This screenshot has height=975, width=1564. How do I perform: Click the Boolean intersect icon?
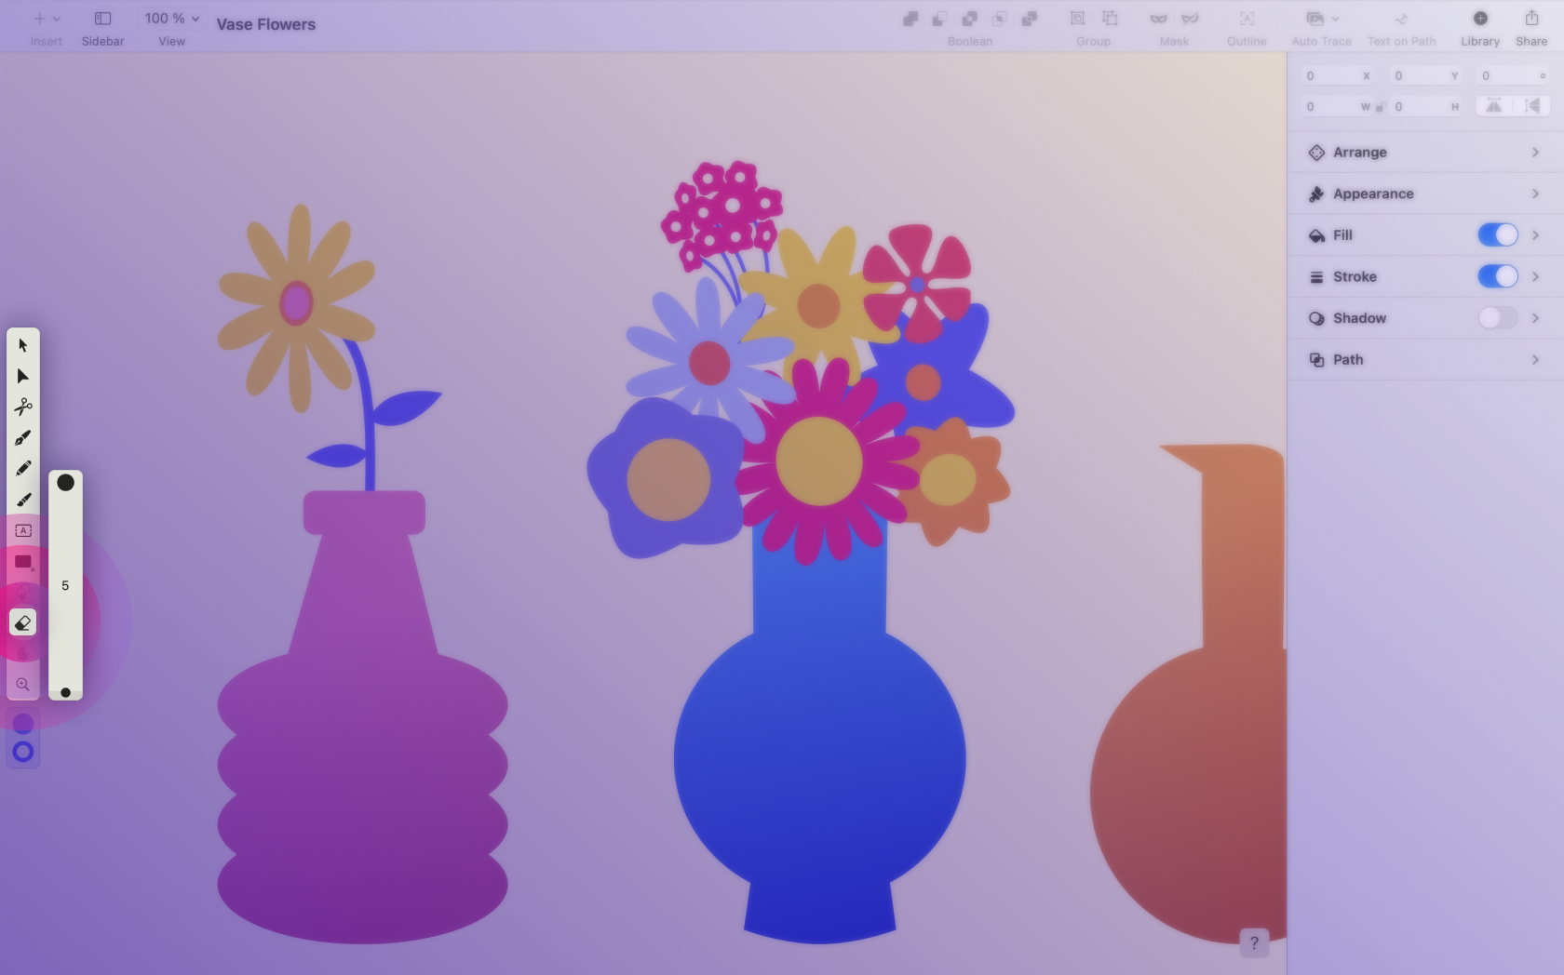[970, 19]
